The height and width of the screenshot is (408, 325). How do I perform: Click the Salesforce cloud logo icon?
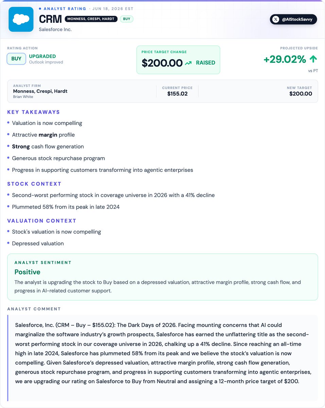coord(21,19)
